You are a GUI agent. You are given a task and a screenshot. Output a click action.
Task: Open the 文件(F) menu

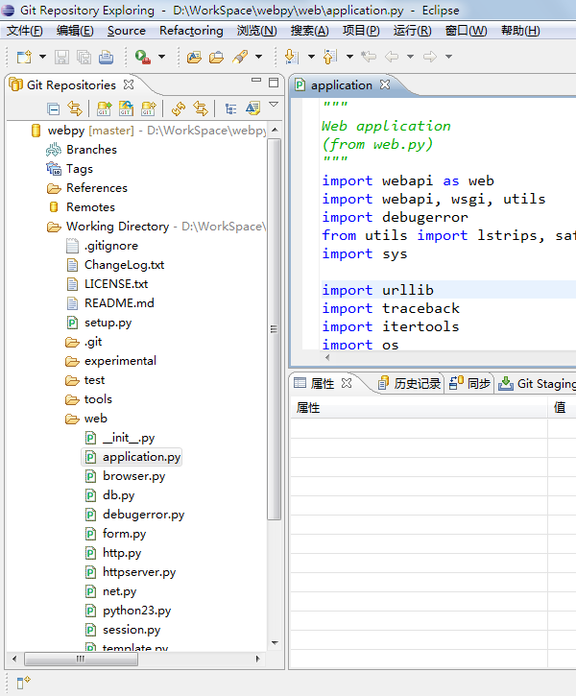(x=25, y=31)
